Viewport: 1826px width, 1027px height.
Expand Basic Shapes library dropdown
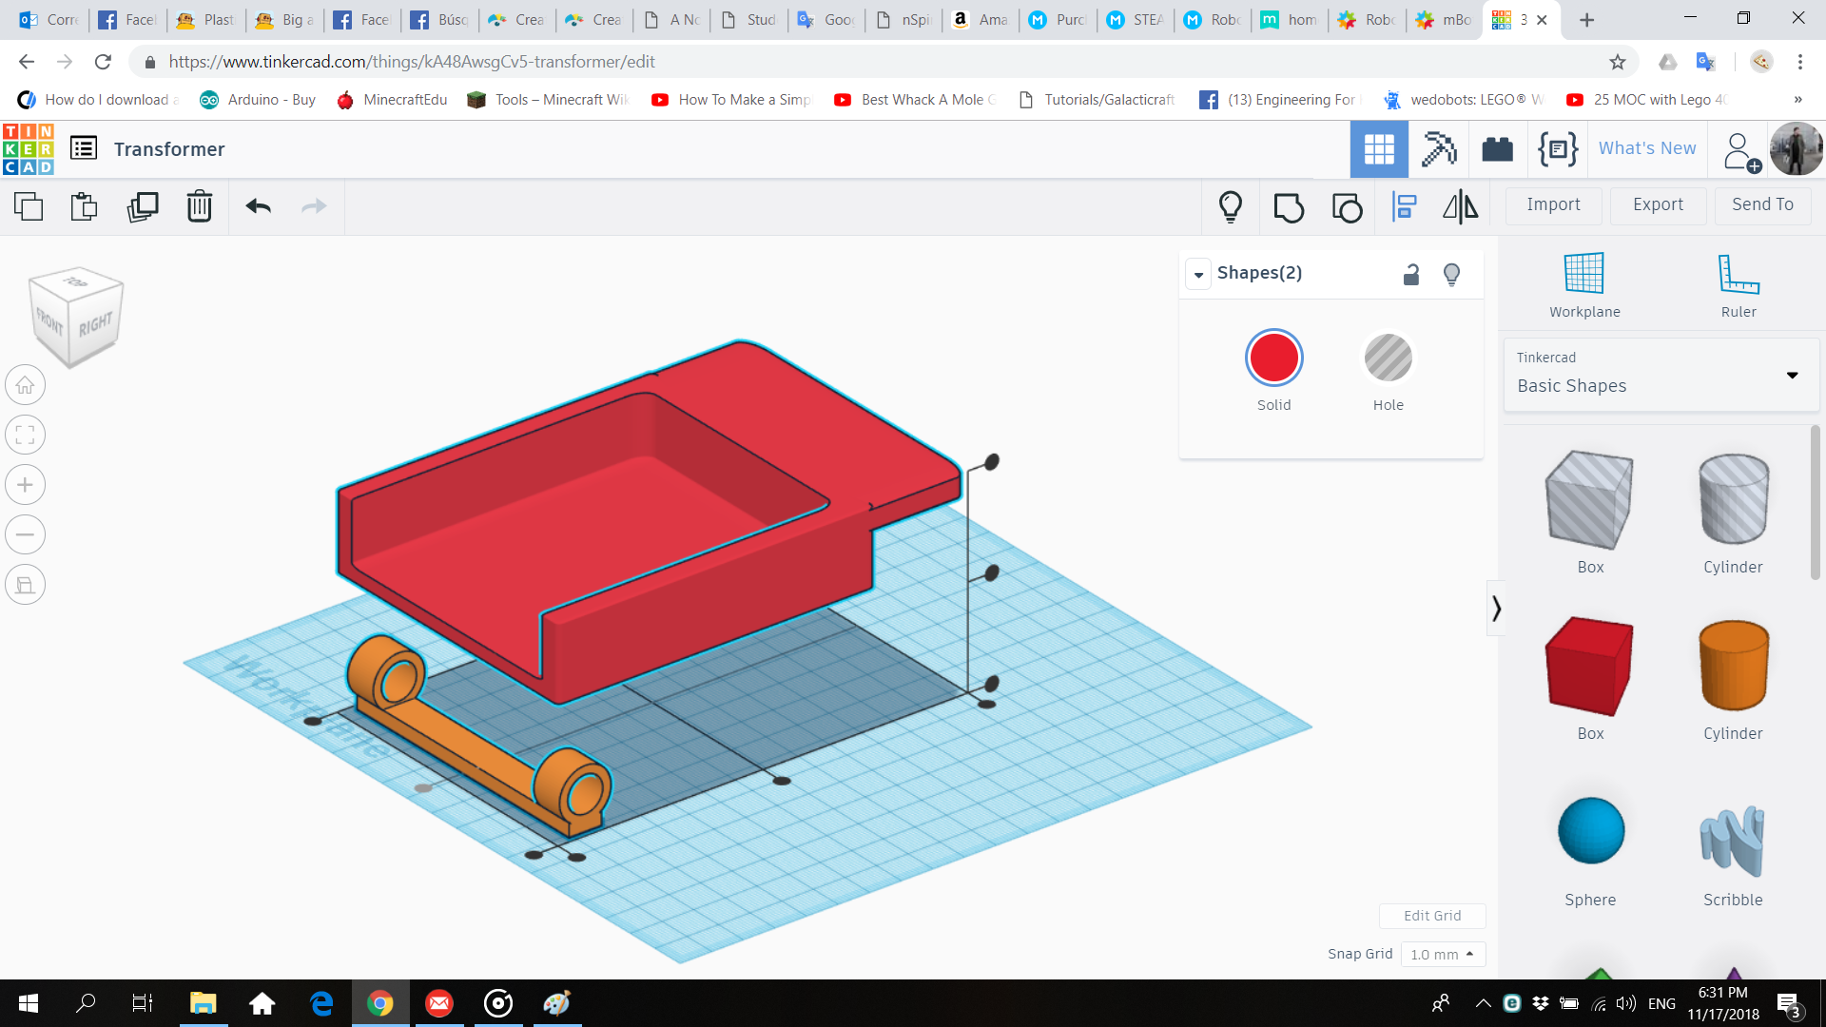[1792, 375]
